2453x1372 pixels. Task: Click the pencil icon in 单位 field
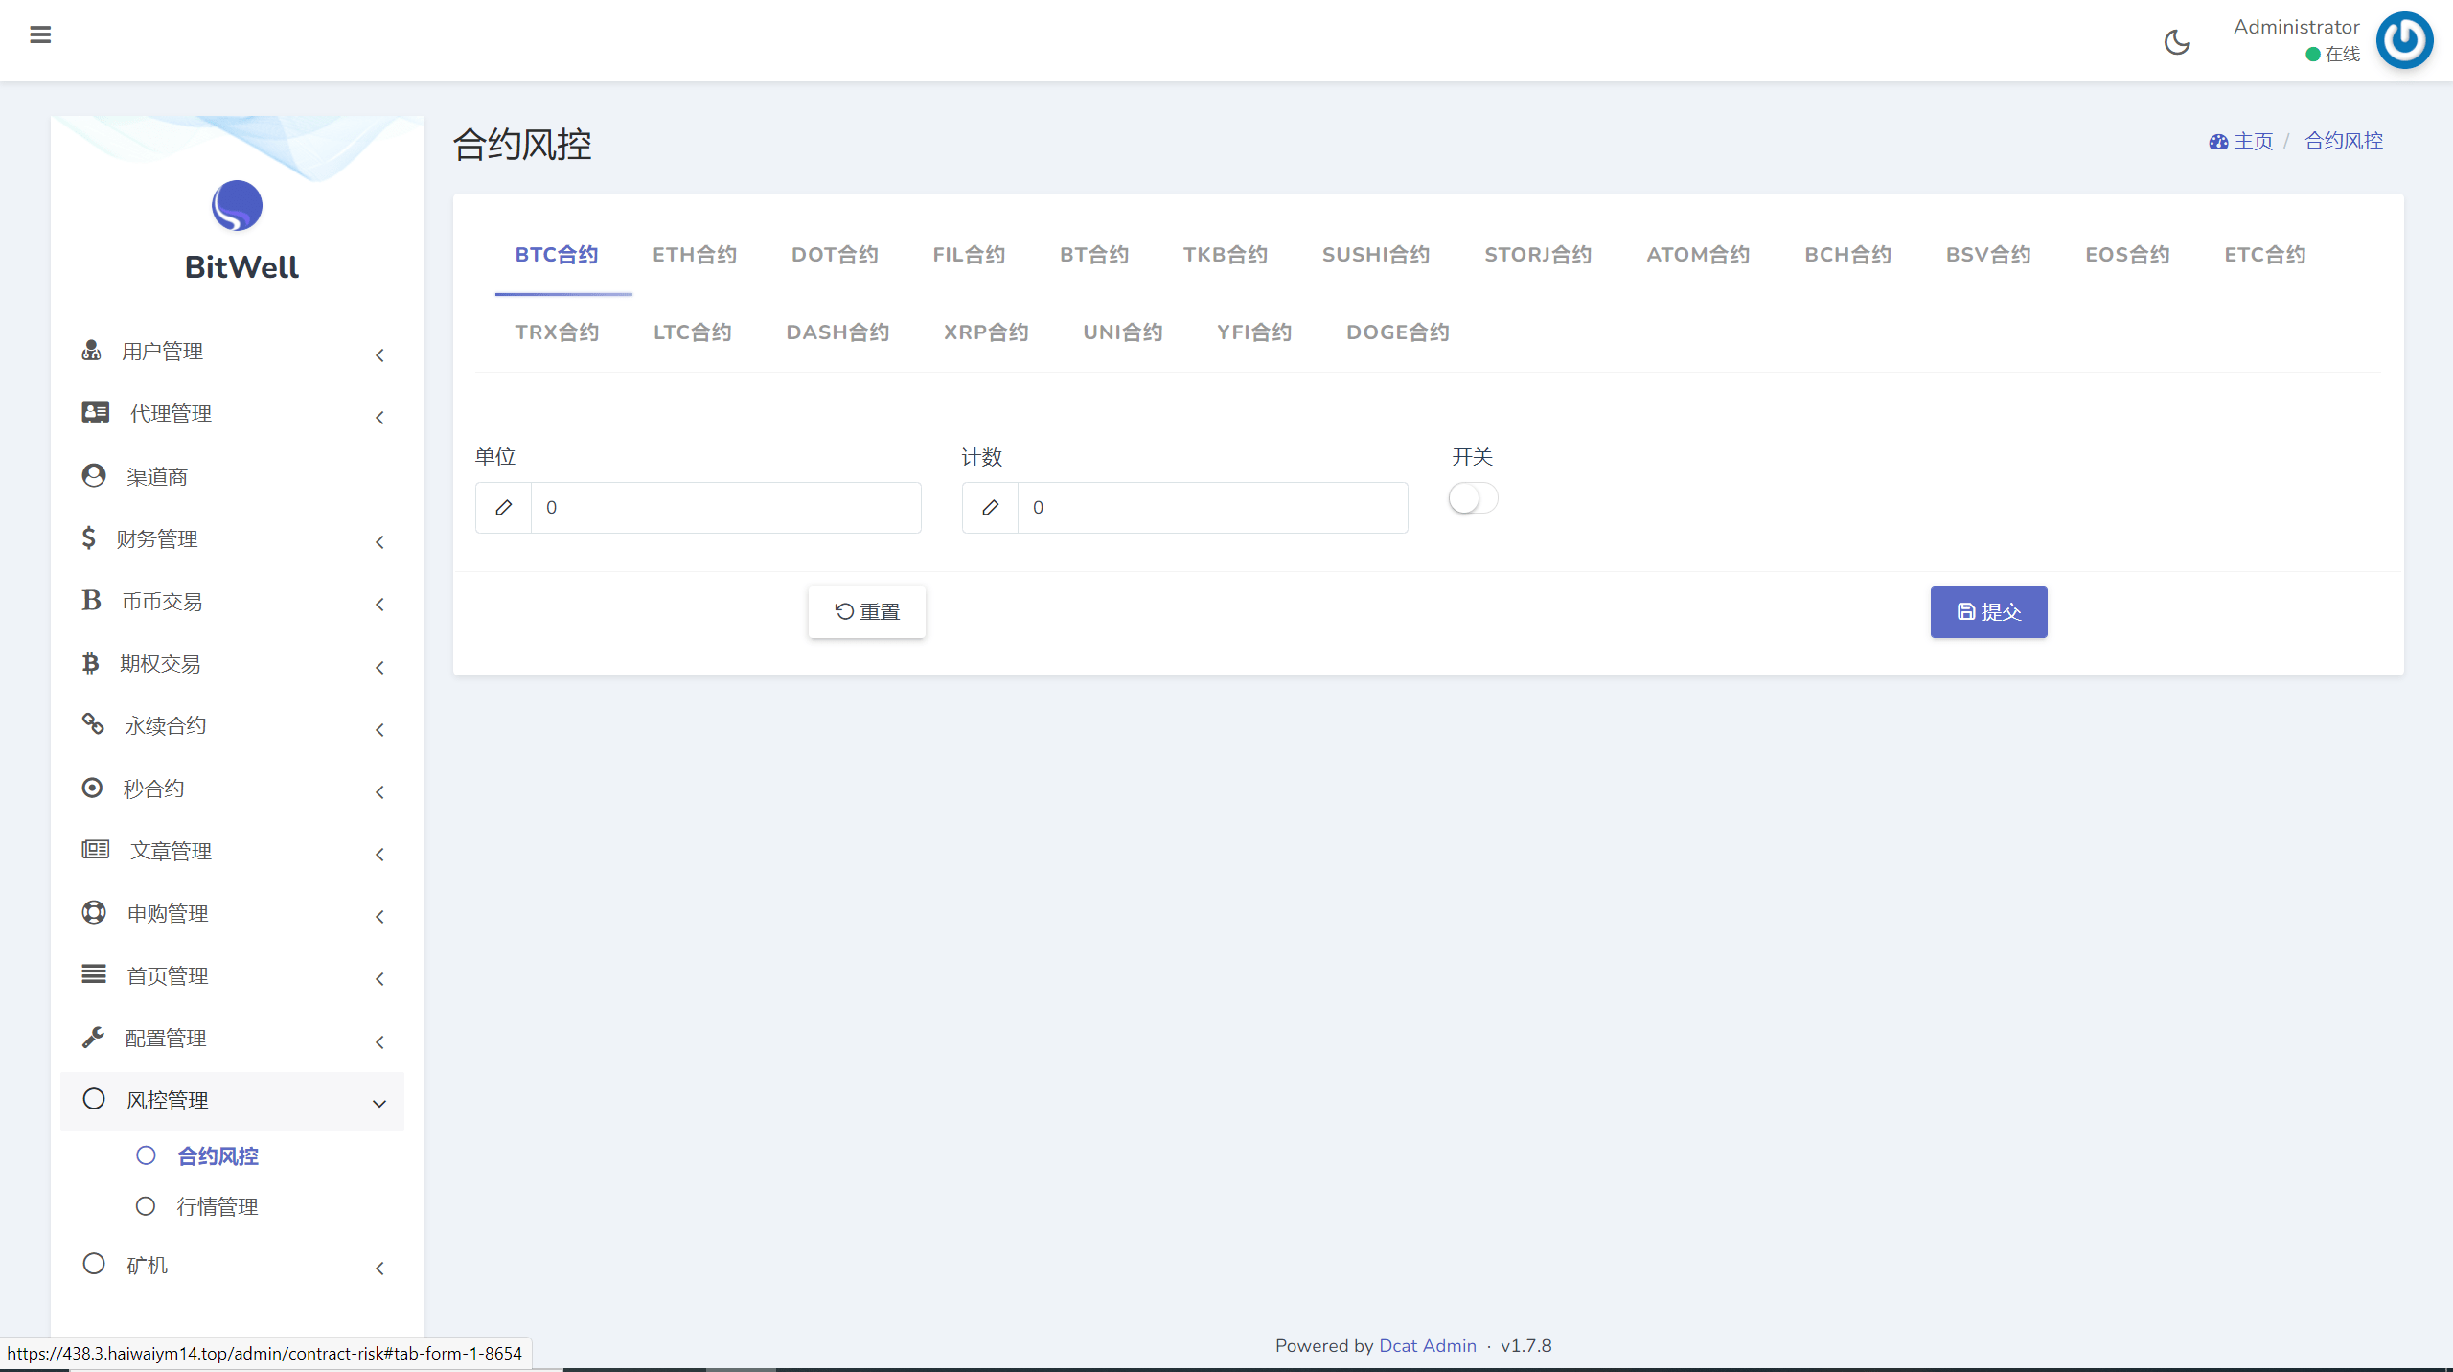(x=504, y=508)
